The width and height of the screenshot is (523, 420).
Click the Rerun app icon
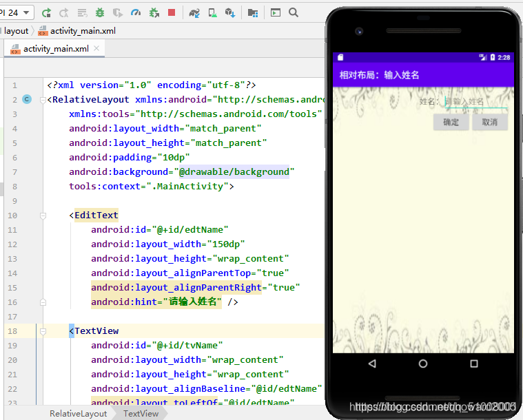[x=46, y=13]
